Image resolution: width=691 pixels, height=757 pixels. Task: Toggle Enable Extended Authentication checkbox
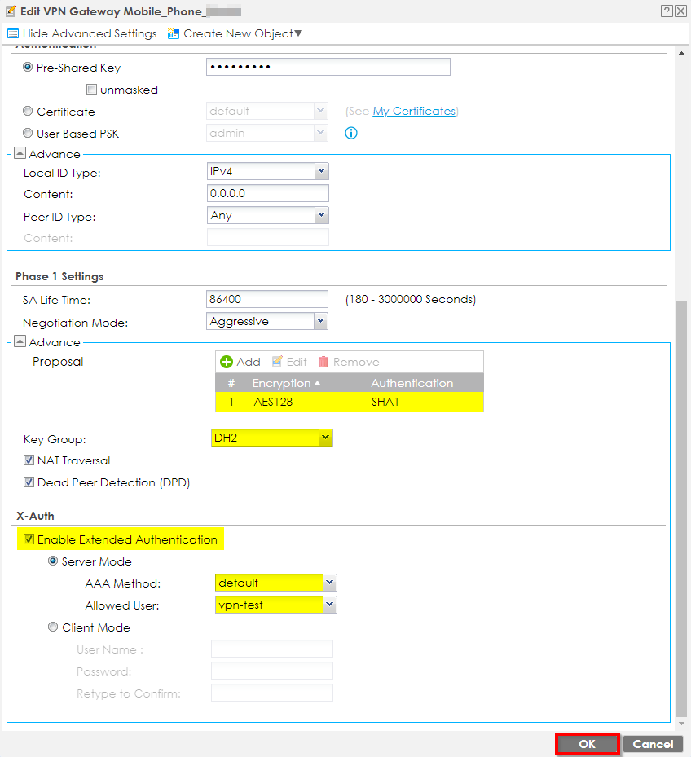point(29,539)
